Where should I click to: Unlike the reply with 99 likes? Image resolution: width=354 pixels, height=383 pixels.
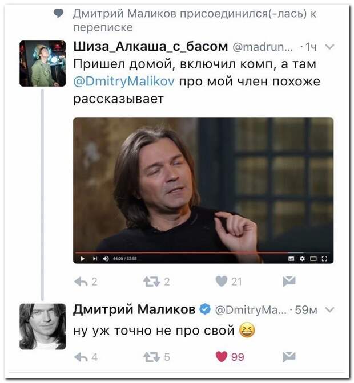click(222, 357)
